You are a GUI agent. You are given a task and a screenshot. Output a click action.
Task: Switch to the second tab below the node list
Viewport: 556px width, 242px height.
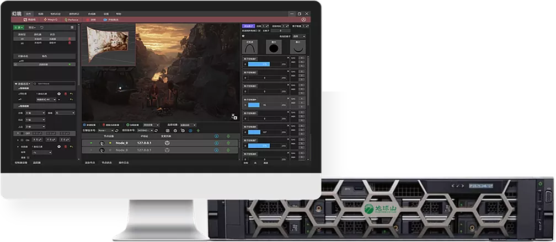[x=107, y=163]
